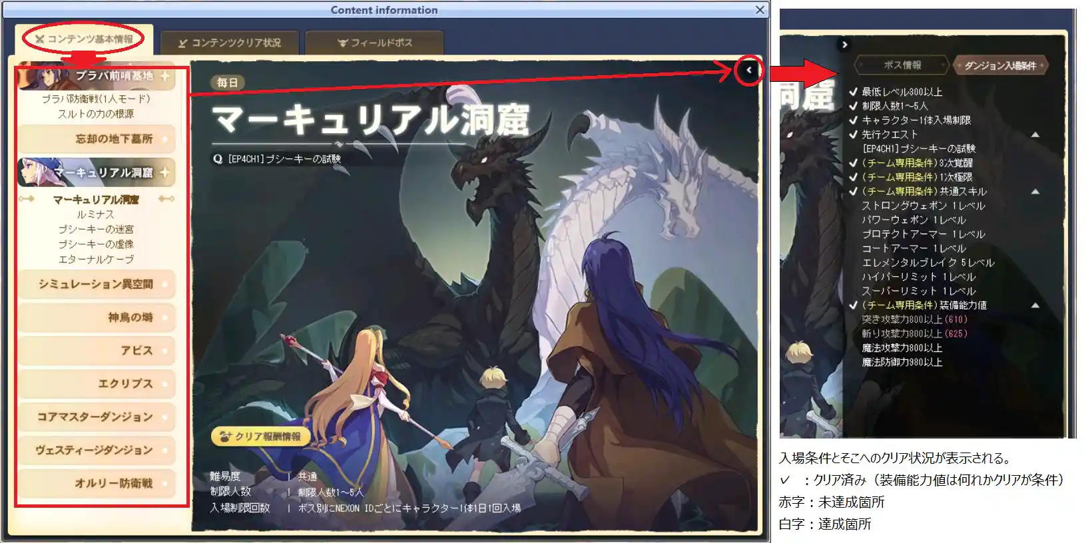Click the マーキュリアル洞窟 dungeon title

click(370, 120)
